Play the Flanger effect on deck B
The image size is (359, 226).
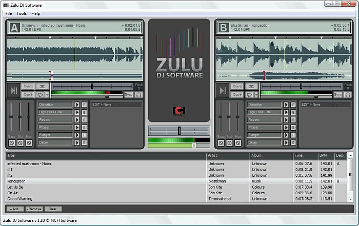(x=286, y=135)
